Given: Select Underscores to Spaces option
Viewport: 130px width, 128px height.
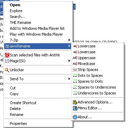Looking at the screenshot, I should coord(97,93).
